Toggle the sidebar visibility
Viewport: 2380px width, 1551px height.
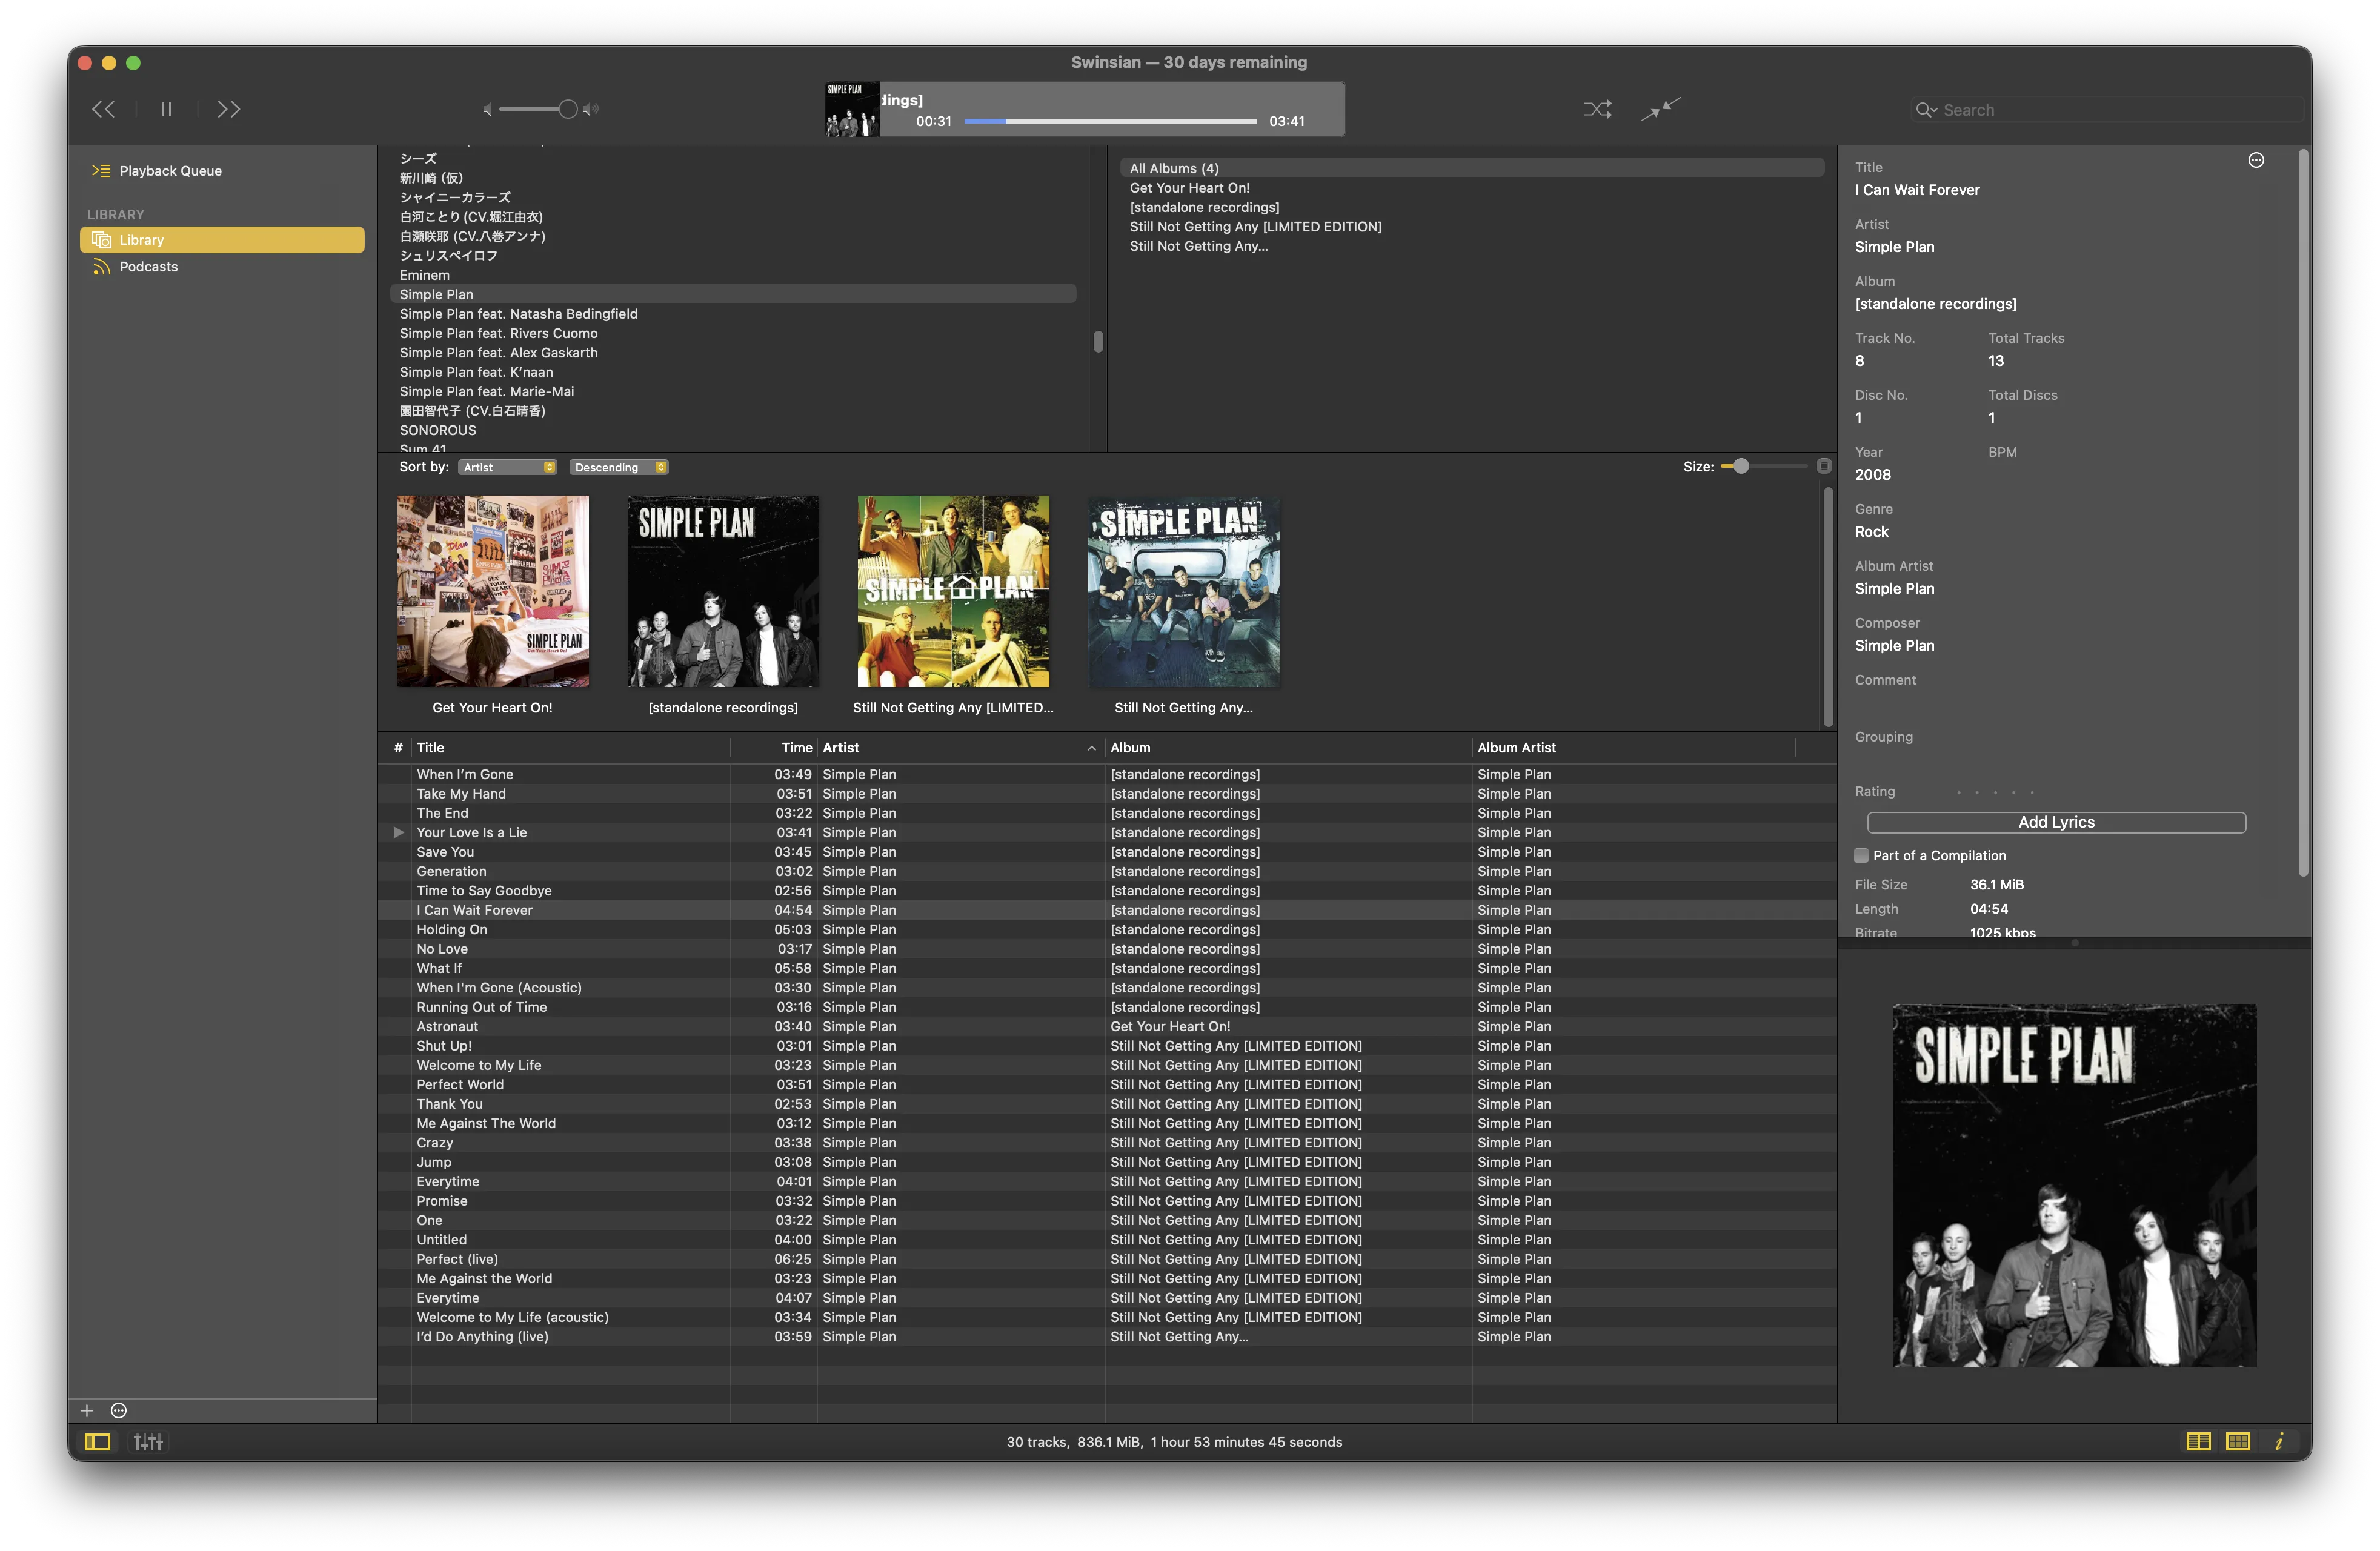click(97, 1442)
